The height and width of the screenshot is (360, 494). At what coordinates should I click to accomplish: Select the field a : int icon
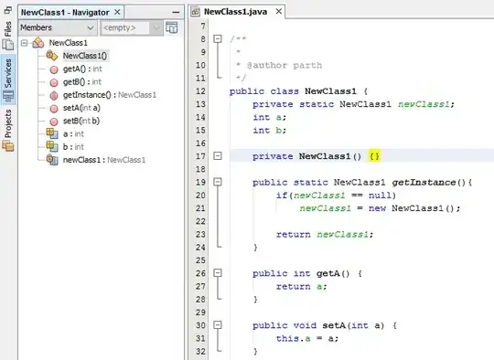52,133
